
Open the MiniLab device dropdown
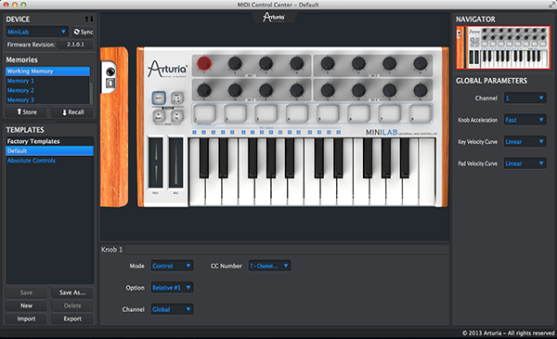pos(37,32)
